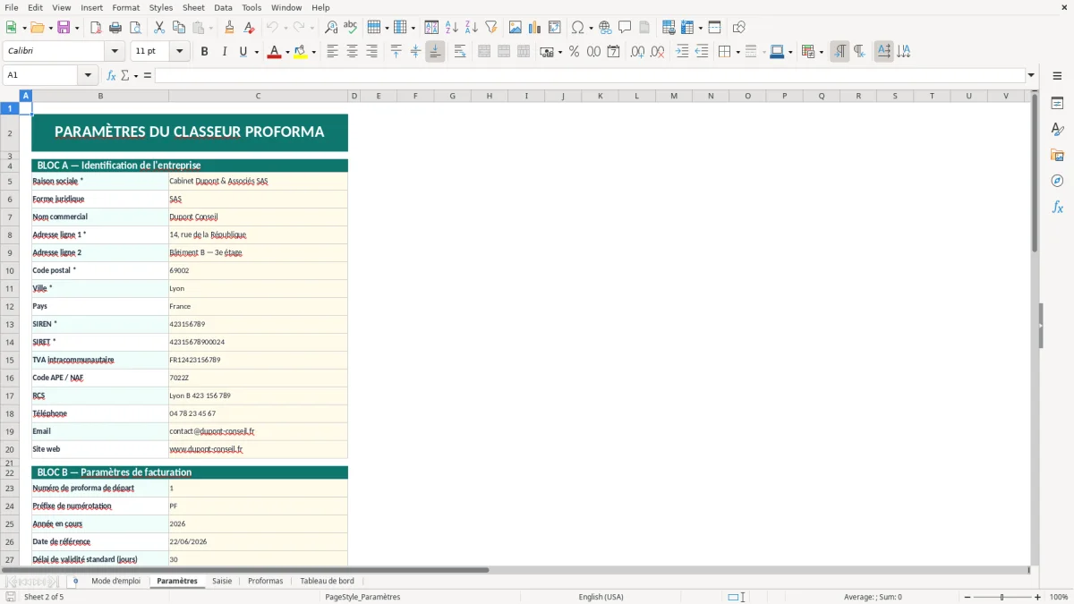Open the Format menu
Screen dimensions: 1074x604
click(125, 7)
